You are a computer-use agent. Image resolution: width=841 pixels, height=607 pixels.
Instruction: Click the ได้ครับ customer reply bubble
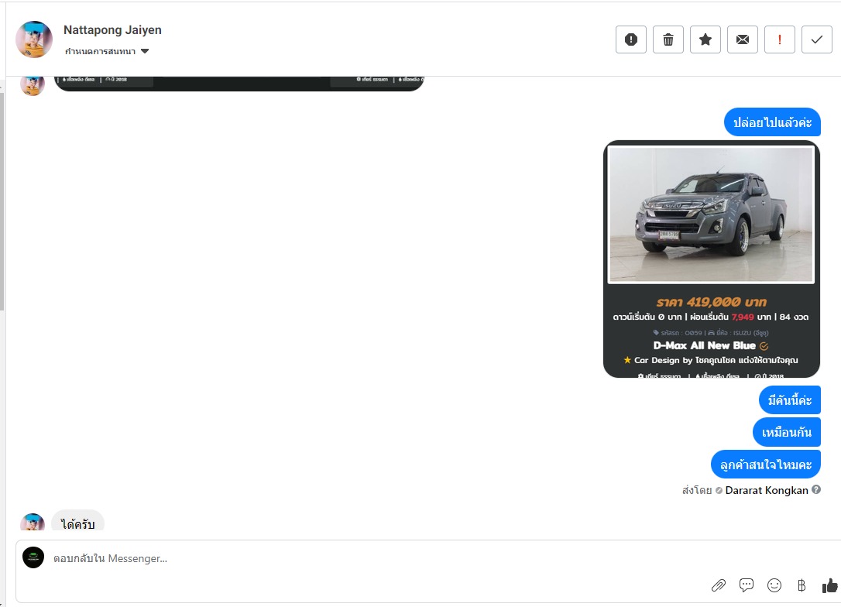pyautogui.click(x=77, y=521)
